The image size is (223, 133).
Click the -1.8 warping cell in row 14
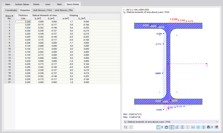tap(65, 61)
